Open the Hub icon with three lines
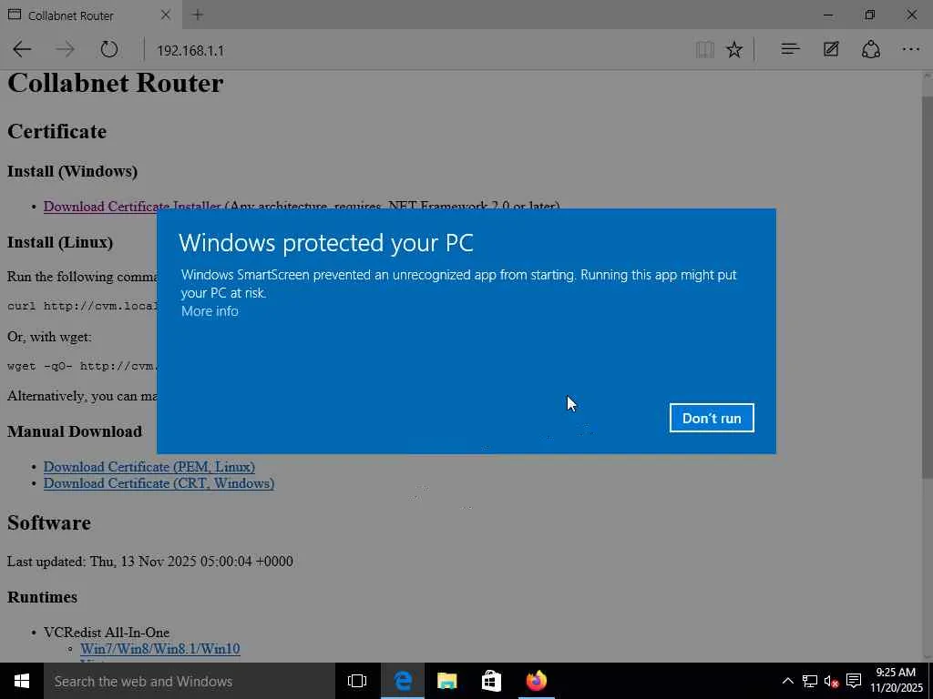933x699 pixels. [790, 49]
